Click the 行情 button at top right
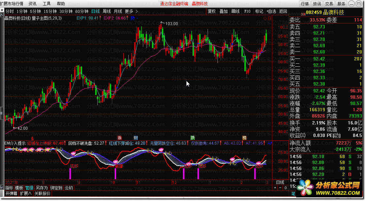Viewport: 366px width, 201px height. point(305,4)
